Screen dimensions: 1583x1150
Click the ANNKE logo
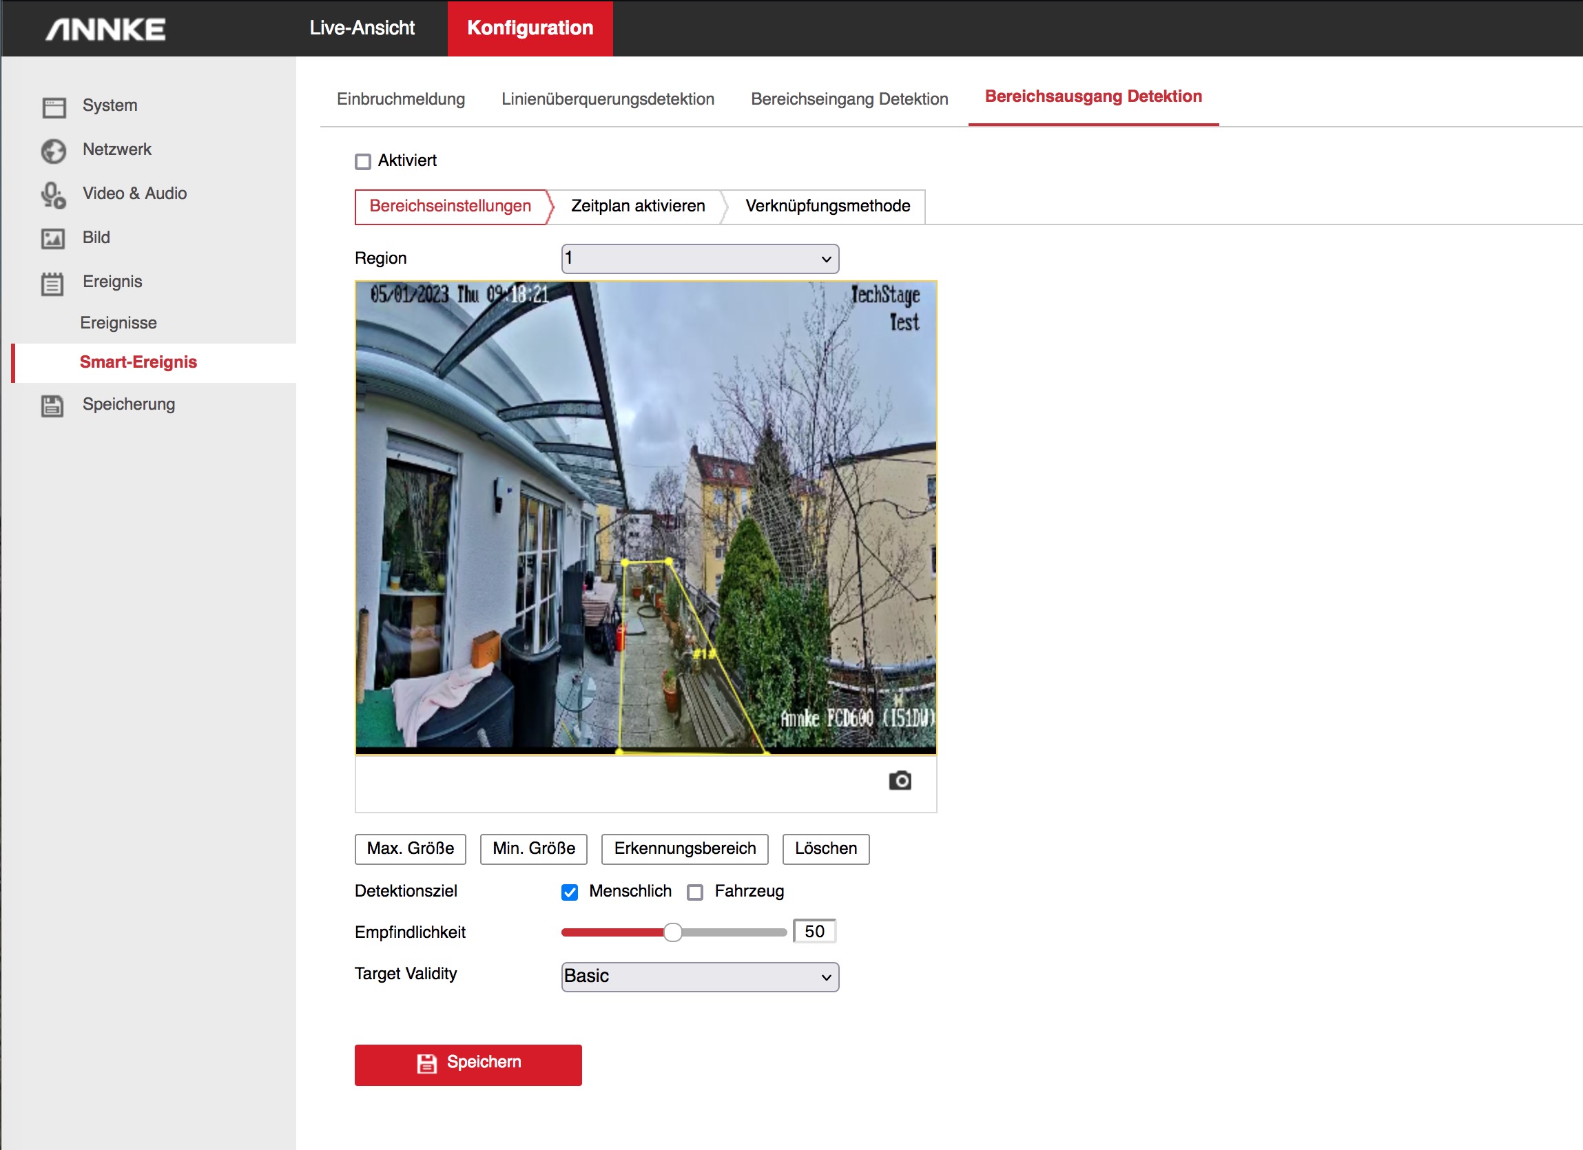click(x=106, y=30)
